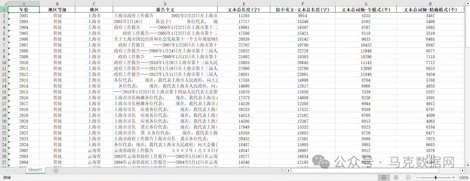
Task: Select column D header
Action: click(x=165, y=4)
